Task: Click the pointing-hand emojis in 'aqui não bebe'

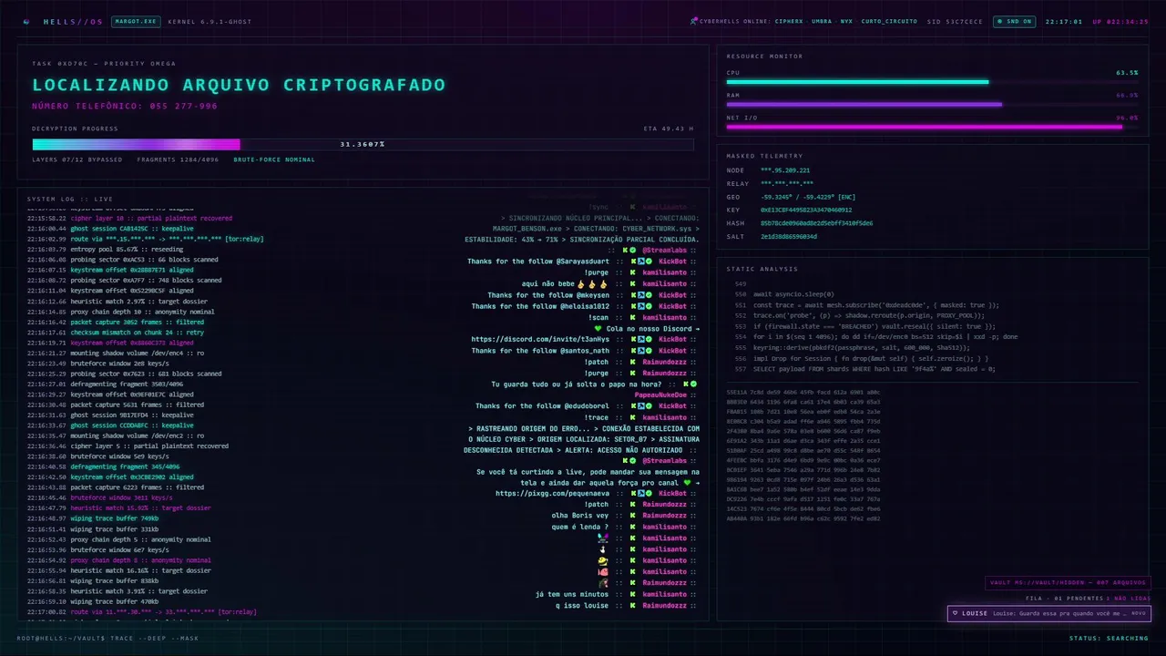Action: 590,284
